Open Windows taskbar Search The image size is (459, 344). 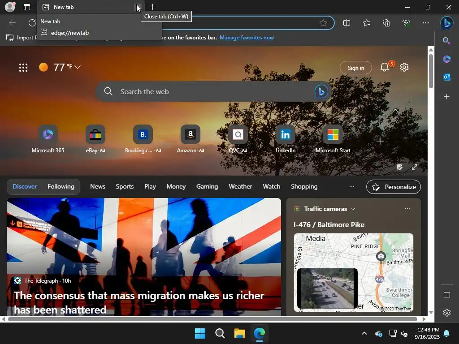click(x=220, y=333)
